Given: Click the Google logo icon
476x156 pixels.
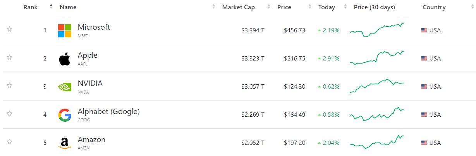Looking at the screenshot, I should click(x=65, y=115).
